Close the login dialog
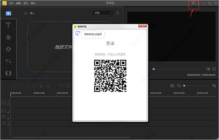Viewport: 219px width, 140px height. pyautogui.click(x=143, y=26)
